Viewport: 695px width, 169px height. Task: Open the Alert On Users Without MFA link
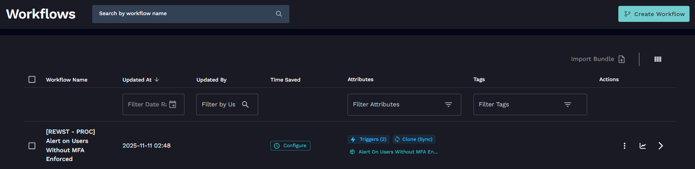[397, 152]
